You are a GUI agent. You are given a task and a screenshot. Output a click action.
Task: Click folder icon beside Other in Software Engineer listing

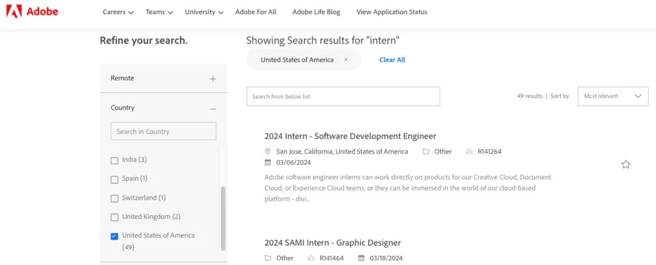coord(426,152)
